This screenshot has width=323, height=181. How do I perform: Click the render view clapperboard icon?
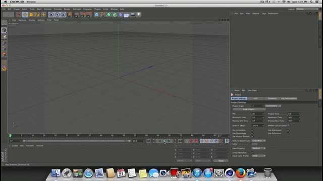point(76,15)
